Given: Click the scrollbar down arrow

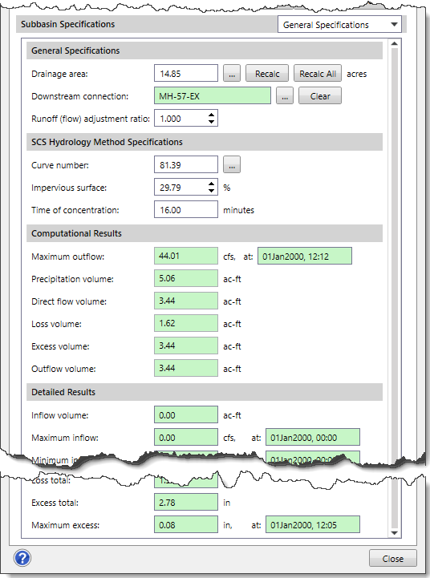Looking at the screenshot, I should (394, 533).
